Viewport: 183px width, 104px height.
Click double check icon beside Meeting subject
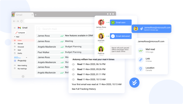(62, 41)
